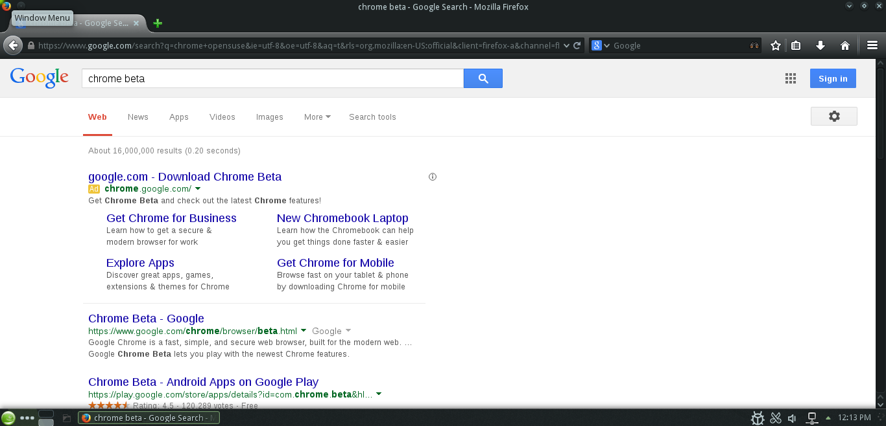This screenshot has width=886, height=426.
Task: Open 'Get Chrome for Mobile' link
Action: [x=335, y=263]
